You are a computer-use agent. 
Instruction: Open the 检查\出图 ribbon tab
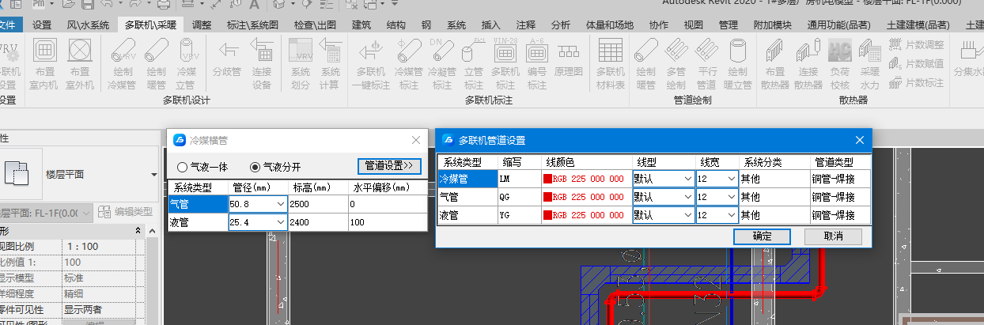point(314,25)
